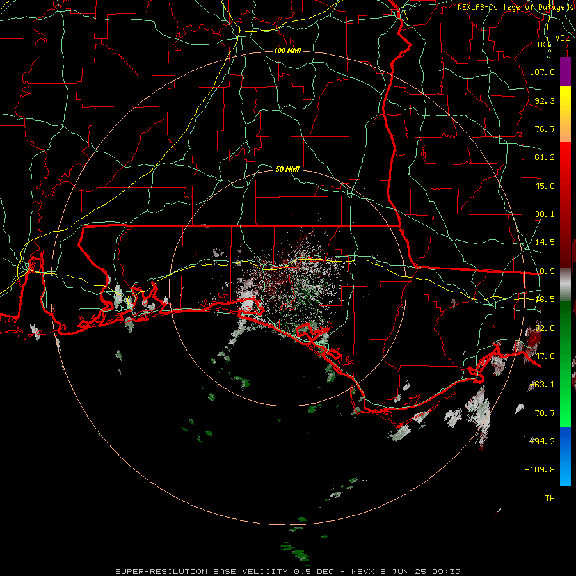Click the Super-Resolution Base Velocity caption

(288, 572)
